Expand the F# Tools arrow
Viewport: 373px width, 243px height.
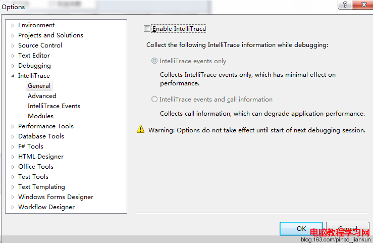tap(13, 147)
